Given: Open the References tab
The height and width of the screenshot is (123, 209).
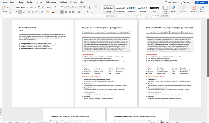Looking at the screenshot, I should point(51,2).
